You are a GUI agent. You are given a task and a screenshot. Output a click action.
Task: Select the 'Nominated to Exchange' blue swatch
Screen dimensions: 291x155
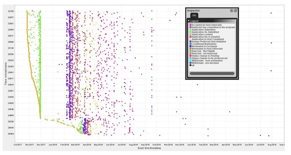click(190, 46)
